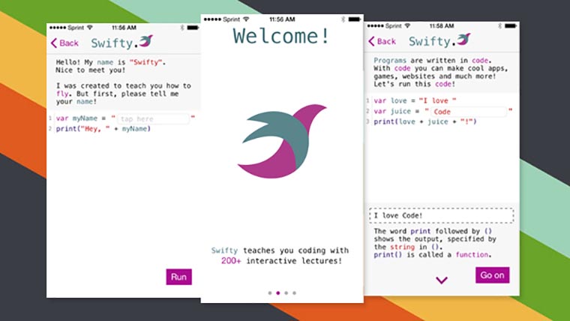Tap the 'I love Code!' output box
Viewport: 570px width, 321px height.
pyautogui.click(x=441, y=215)
